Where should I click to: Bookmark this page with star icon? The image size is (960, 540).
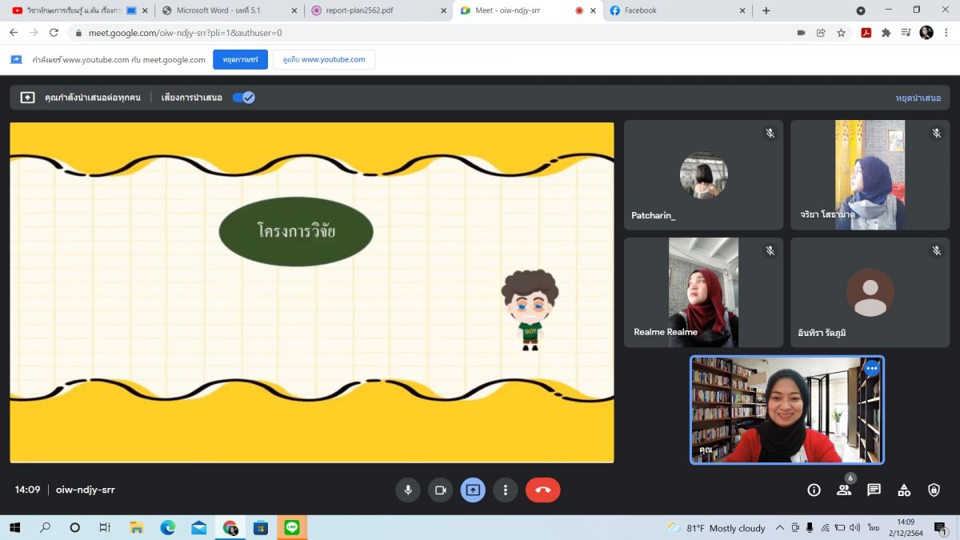tap(842, 33)
